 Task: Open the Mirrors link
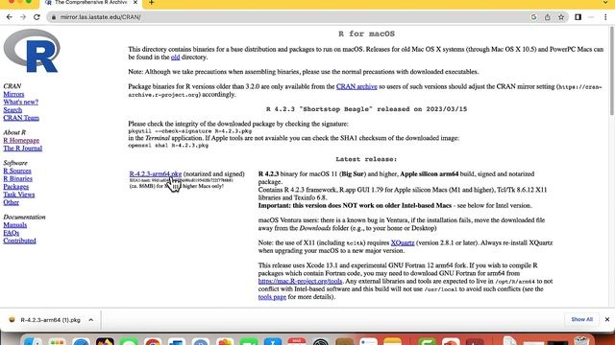tap(13, 94)
